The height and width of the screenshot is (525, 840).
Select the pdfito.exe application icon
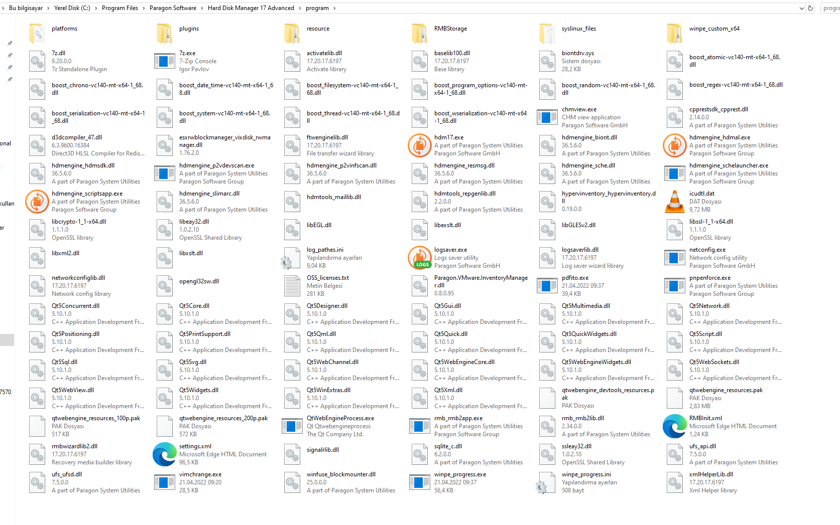tap(547, 286)
